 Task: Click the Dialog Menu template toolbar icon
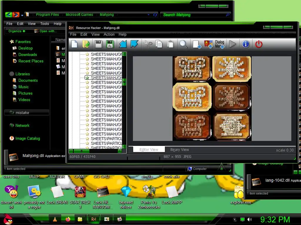220,44
